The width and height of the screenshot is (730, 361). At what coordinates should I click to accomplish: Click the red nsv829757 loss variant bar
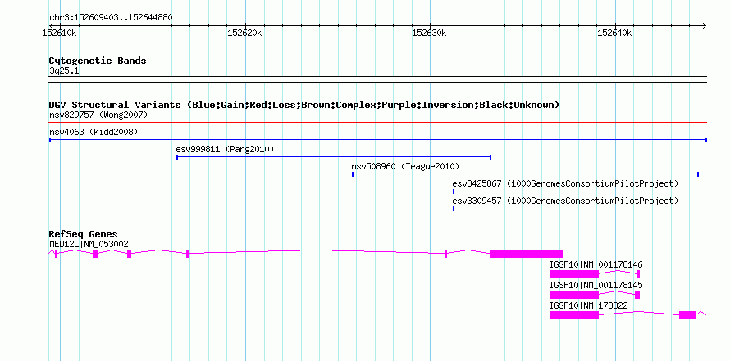click(x=378, y=123)
